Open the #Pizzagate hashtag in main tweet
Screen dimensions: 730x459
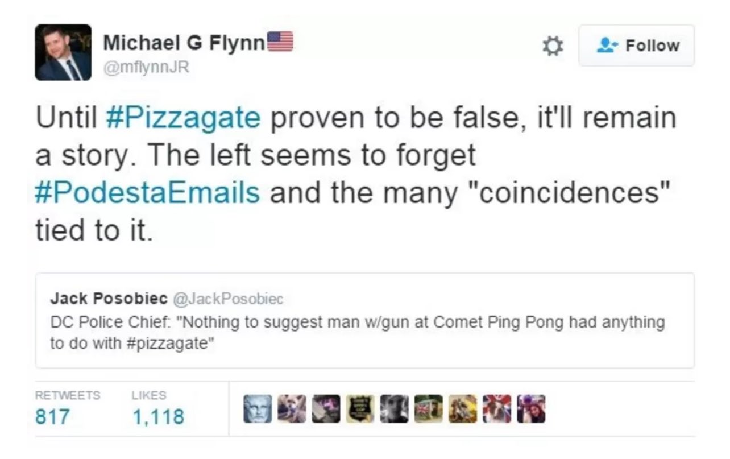183,118
